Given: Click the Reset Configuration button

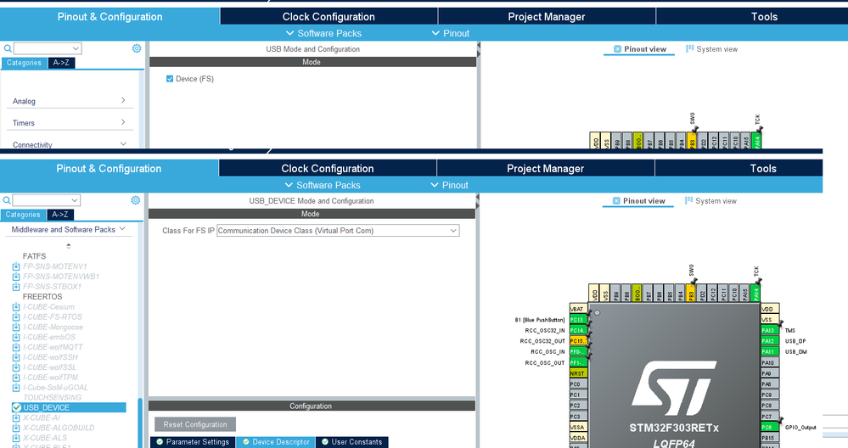Looking at the screenshot, I should (x=195, y=424).
